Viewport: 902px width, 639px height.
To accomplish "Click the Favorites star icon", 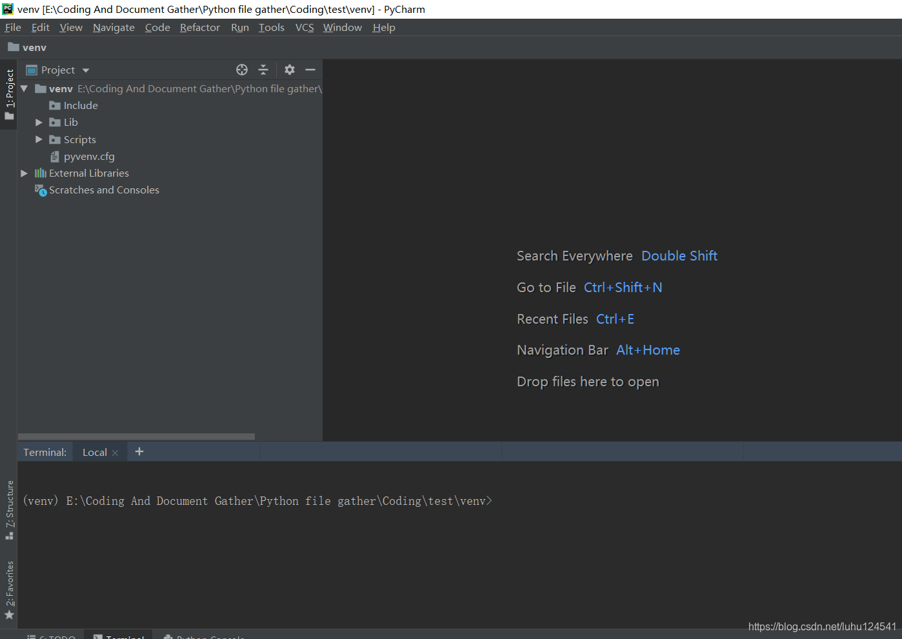I will (x=9, y=615).
